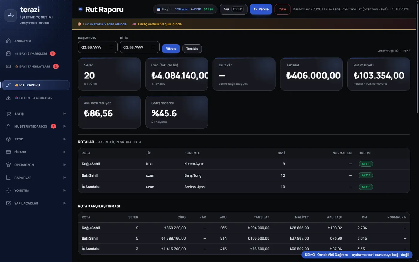
Task: Open Bayi Siparişleri bag icon
Action: click(x=8, y=54)
